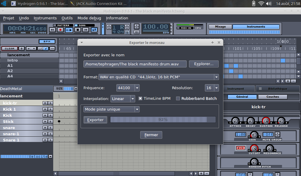This screenshot has width=301, height=176.
Task: Add a new pattern with the plus button next to CLEAR
Action: coord(21,49)
